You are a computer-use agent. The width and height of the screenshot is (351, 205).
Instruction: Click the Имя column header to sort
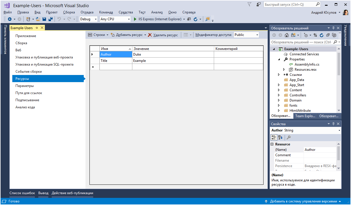click(x=116, y=49)
